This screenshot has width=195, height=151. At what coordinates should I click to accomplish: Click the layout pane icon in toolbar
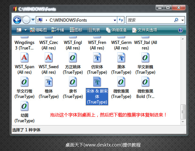(19, 30)
